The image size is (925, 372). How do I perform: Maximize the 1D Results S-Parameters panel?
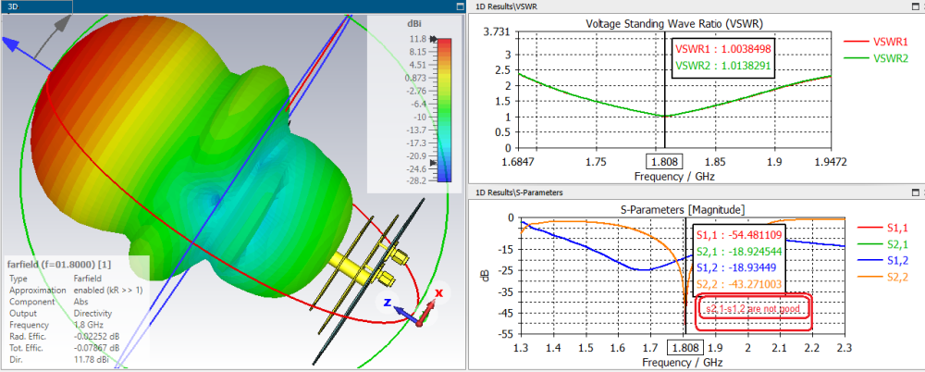(x=917, y=192)
